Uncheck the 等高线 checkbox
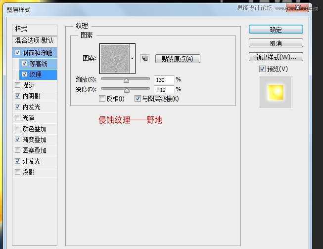Viewport: 323px width, 249px height. tap(25, 64)
